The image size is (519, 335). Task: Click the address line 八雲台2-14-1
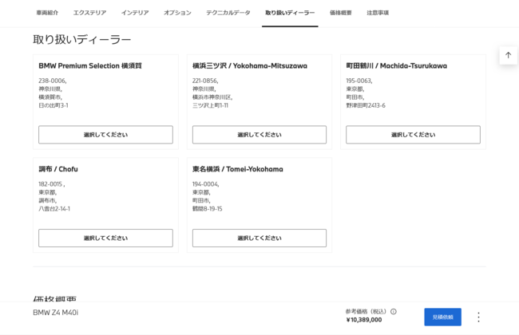point(54,209)
